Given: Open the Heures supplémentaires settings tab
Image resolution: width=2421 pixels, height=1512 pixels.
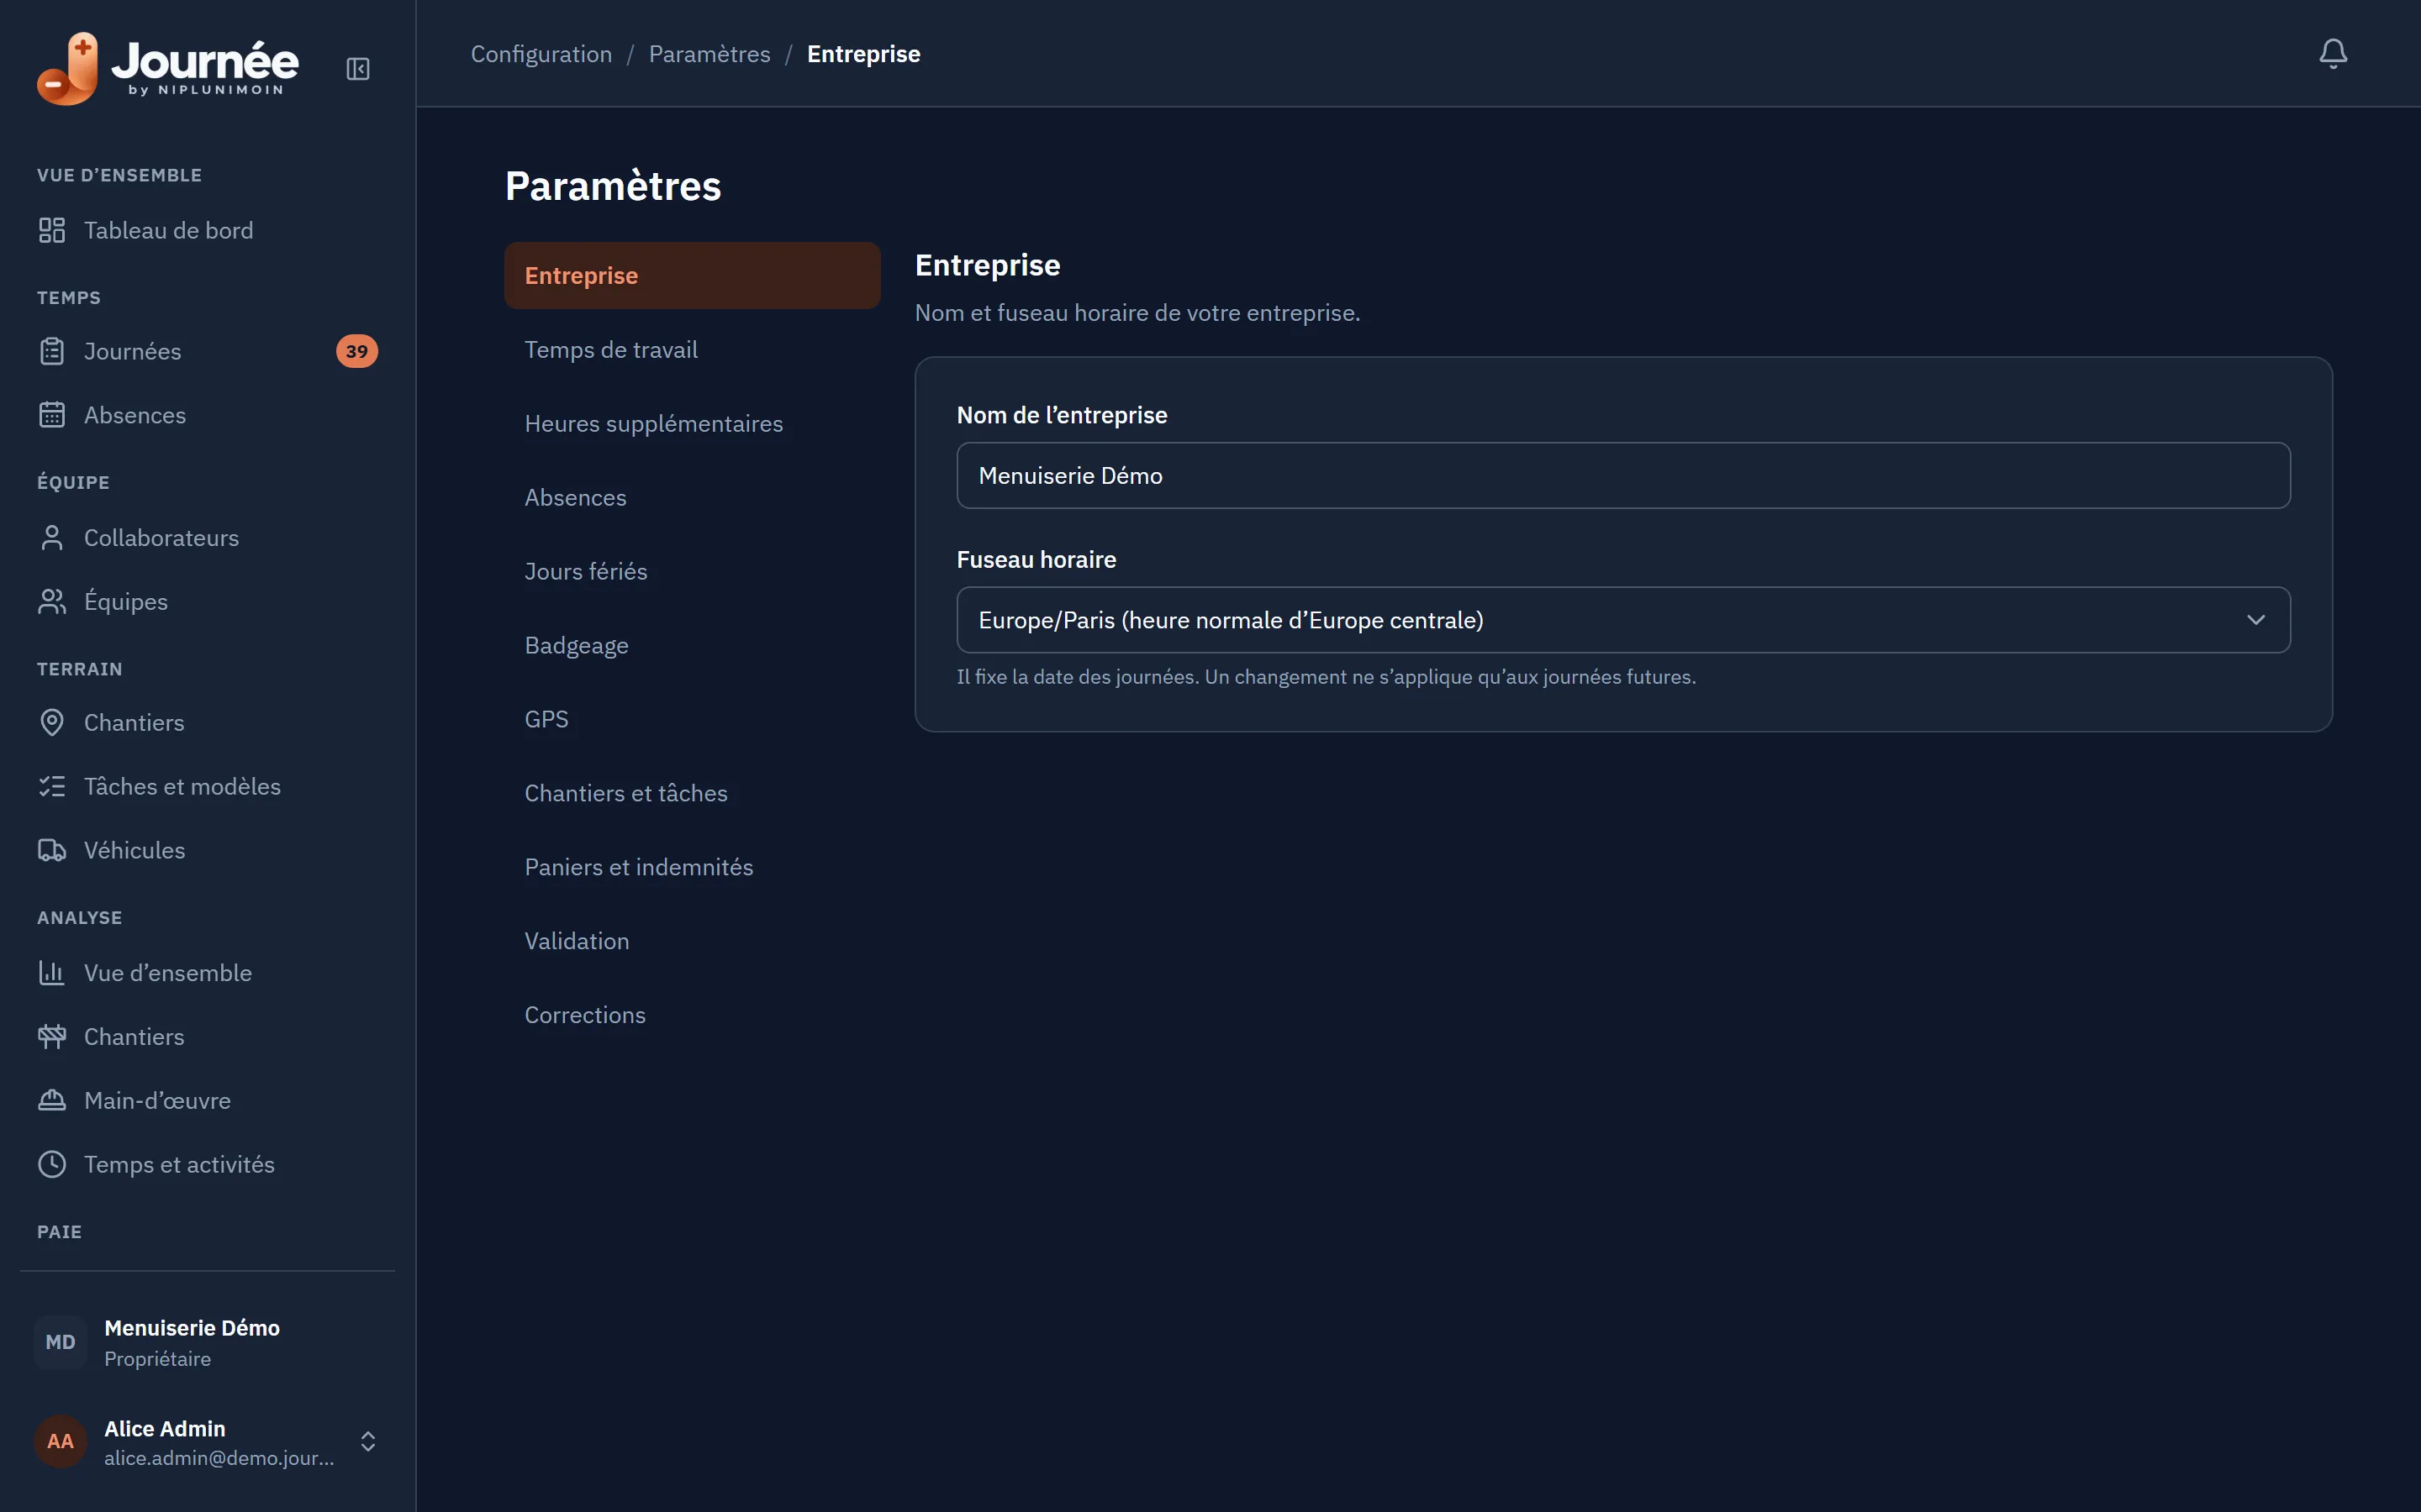Looking at the screenshot, I should pos(693,423).
